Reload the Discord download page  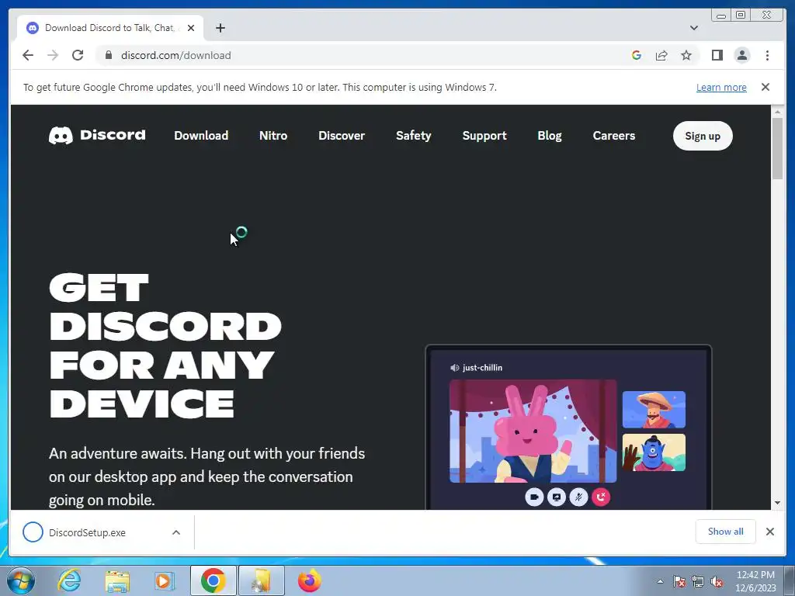coord(78,55)
